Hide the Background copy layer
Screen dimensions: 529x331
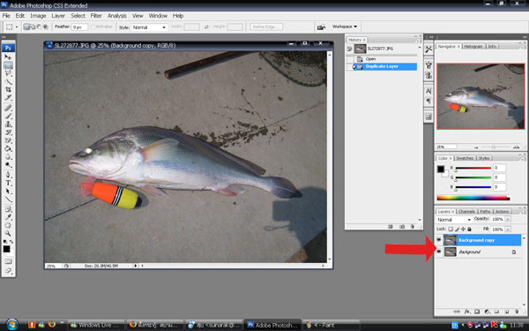tap(439, 240)
